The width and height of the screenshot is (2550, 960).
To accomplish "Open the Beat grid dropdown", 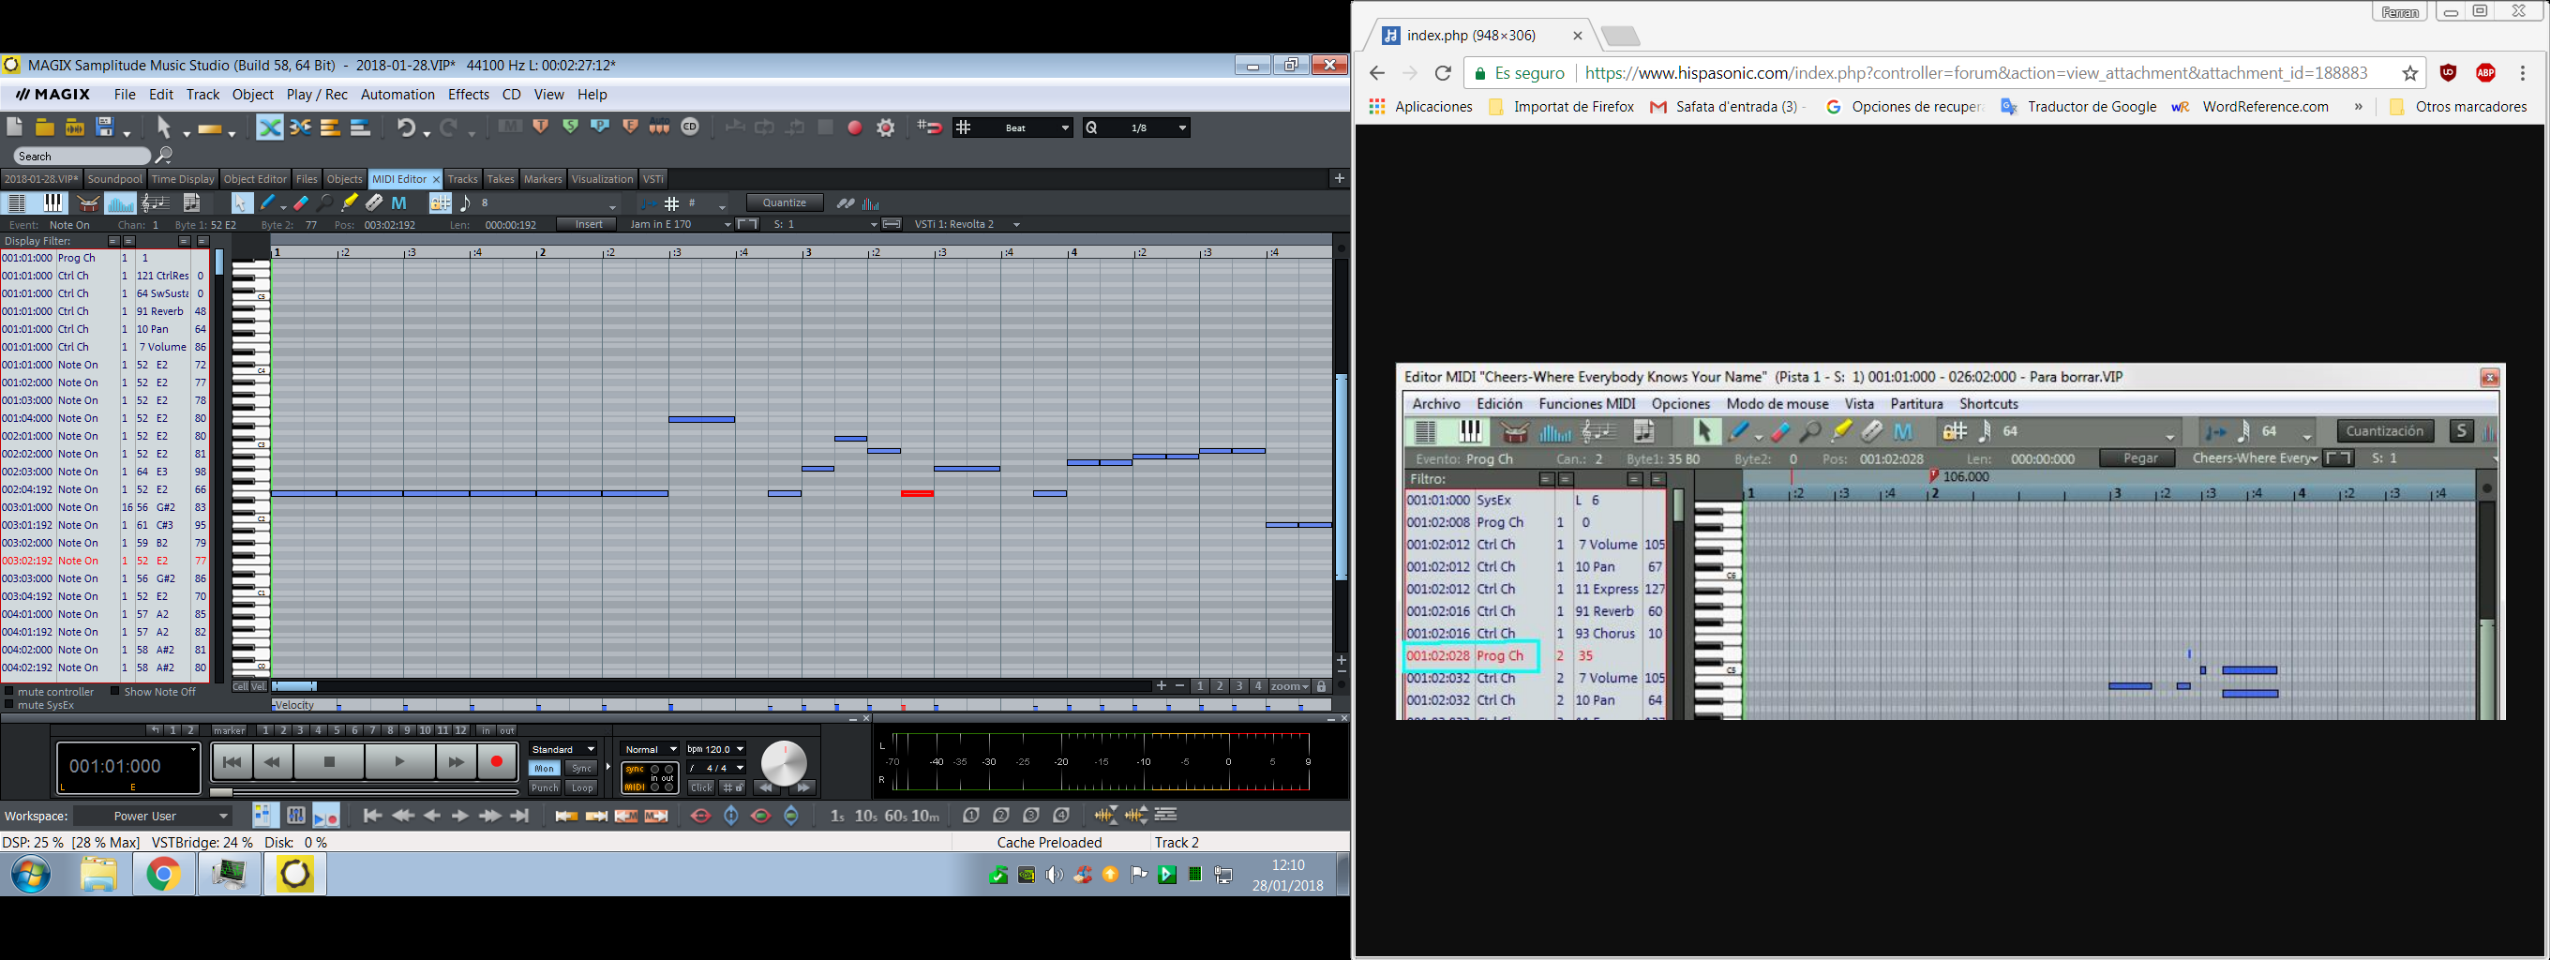I will click(1013, 127).
